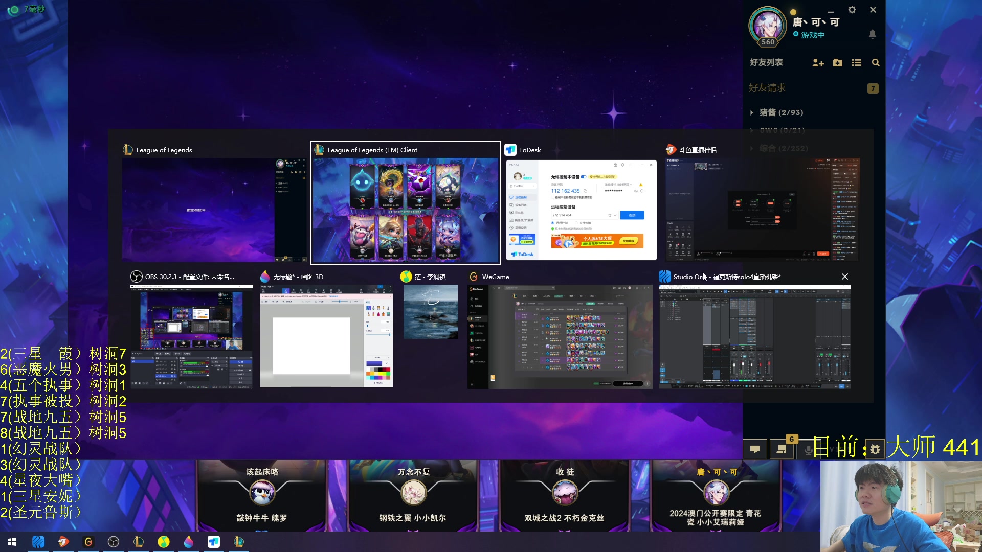Viewport: 982px width, 552px height.
Task: Open the notification bell in friend panel
Action: pyautogui.click(x=873, y=34)
